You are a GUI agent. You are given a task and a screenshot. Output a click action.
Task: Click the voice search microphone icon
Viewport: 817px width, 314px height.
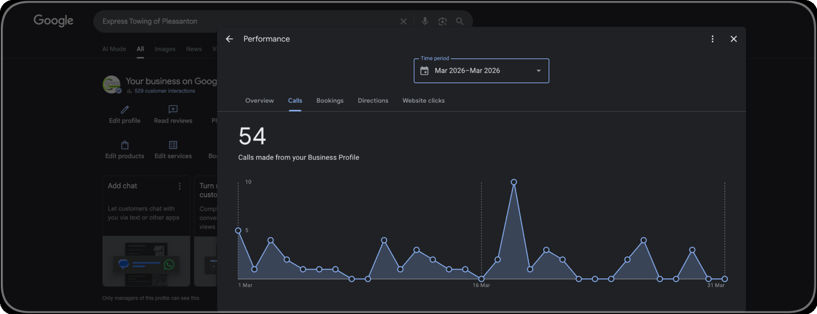coord(425,21)
